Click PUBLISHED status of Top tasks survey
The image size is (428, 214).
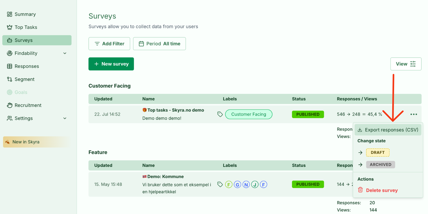[308, 114]
